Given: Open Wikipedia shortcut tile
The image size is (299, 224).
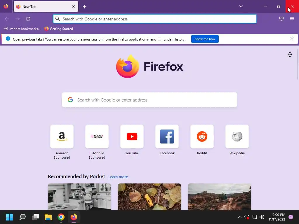Looking at the screenshot, I should pos(237,136).
